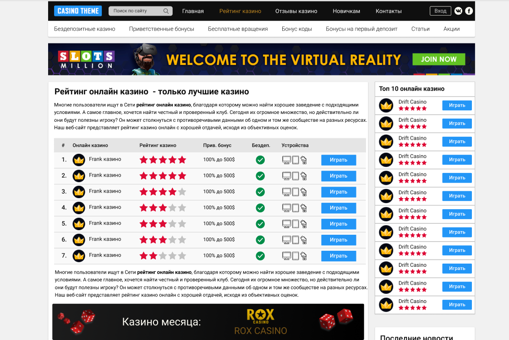This screenshot has height=340, width=509.
Task: Click the crown logo in table row 6
Action: point(78,240)
